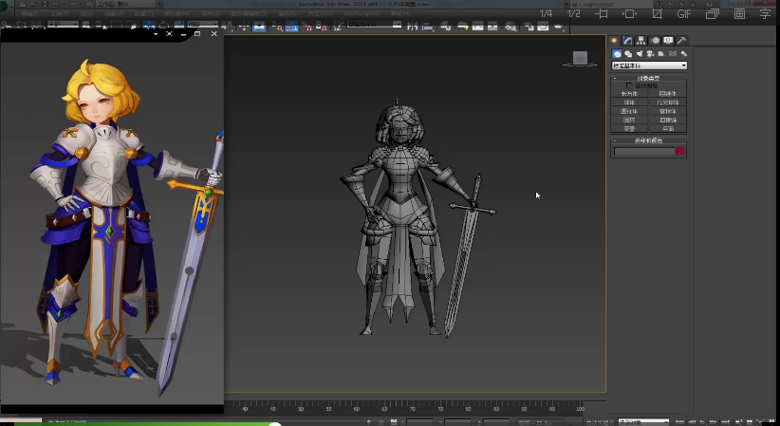Open the object color swatch
This screenshot has height=426, width=780.
pos(679,151)
